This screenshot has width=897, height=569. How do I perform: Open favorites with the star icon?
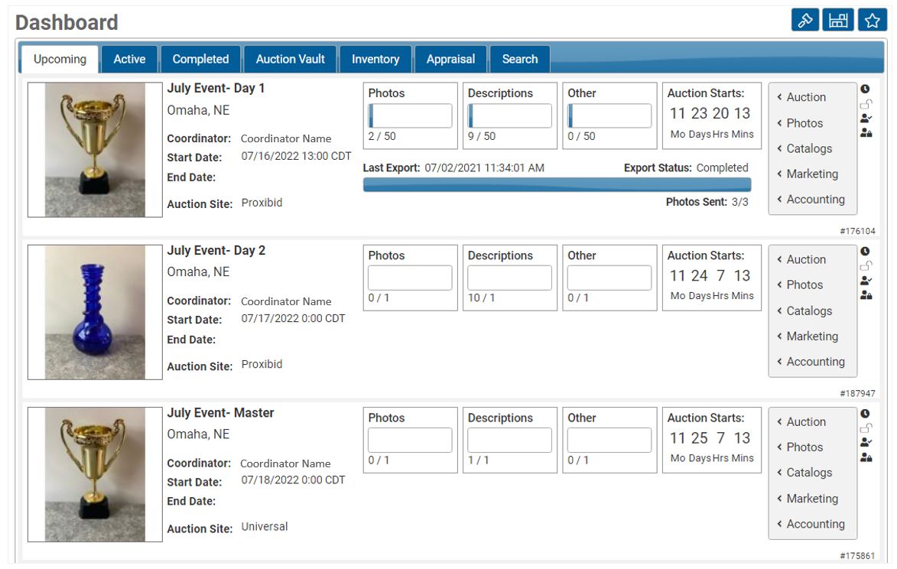click(x=871, y=20)
